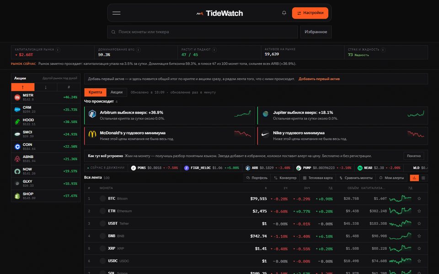Open COIN stock row
This screenshot has width=439, height=274.
46,147
